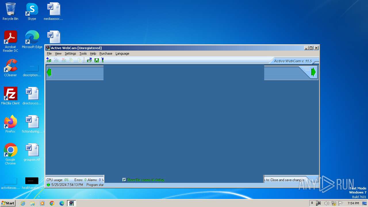Screen dimensions: 368x207
Task: Click the Active WebCam taskbar button
Action: [72, 203]
